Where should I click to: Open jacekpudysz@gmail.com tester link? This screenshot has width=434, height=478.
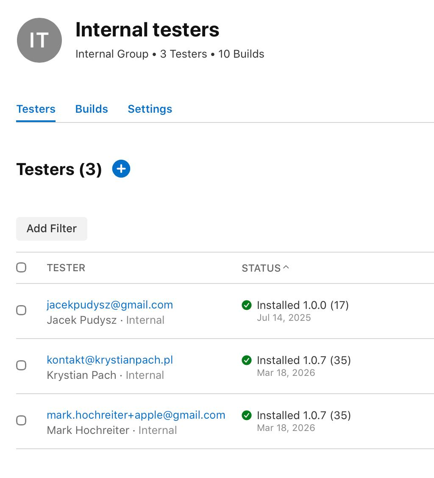[110, 305]
